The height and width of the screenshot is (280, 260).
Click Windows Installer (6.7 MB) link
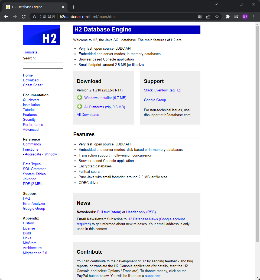pyautogui.click(x=105, y=98)
